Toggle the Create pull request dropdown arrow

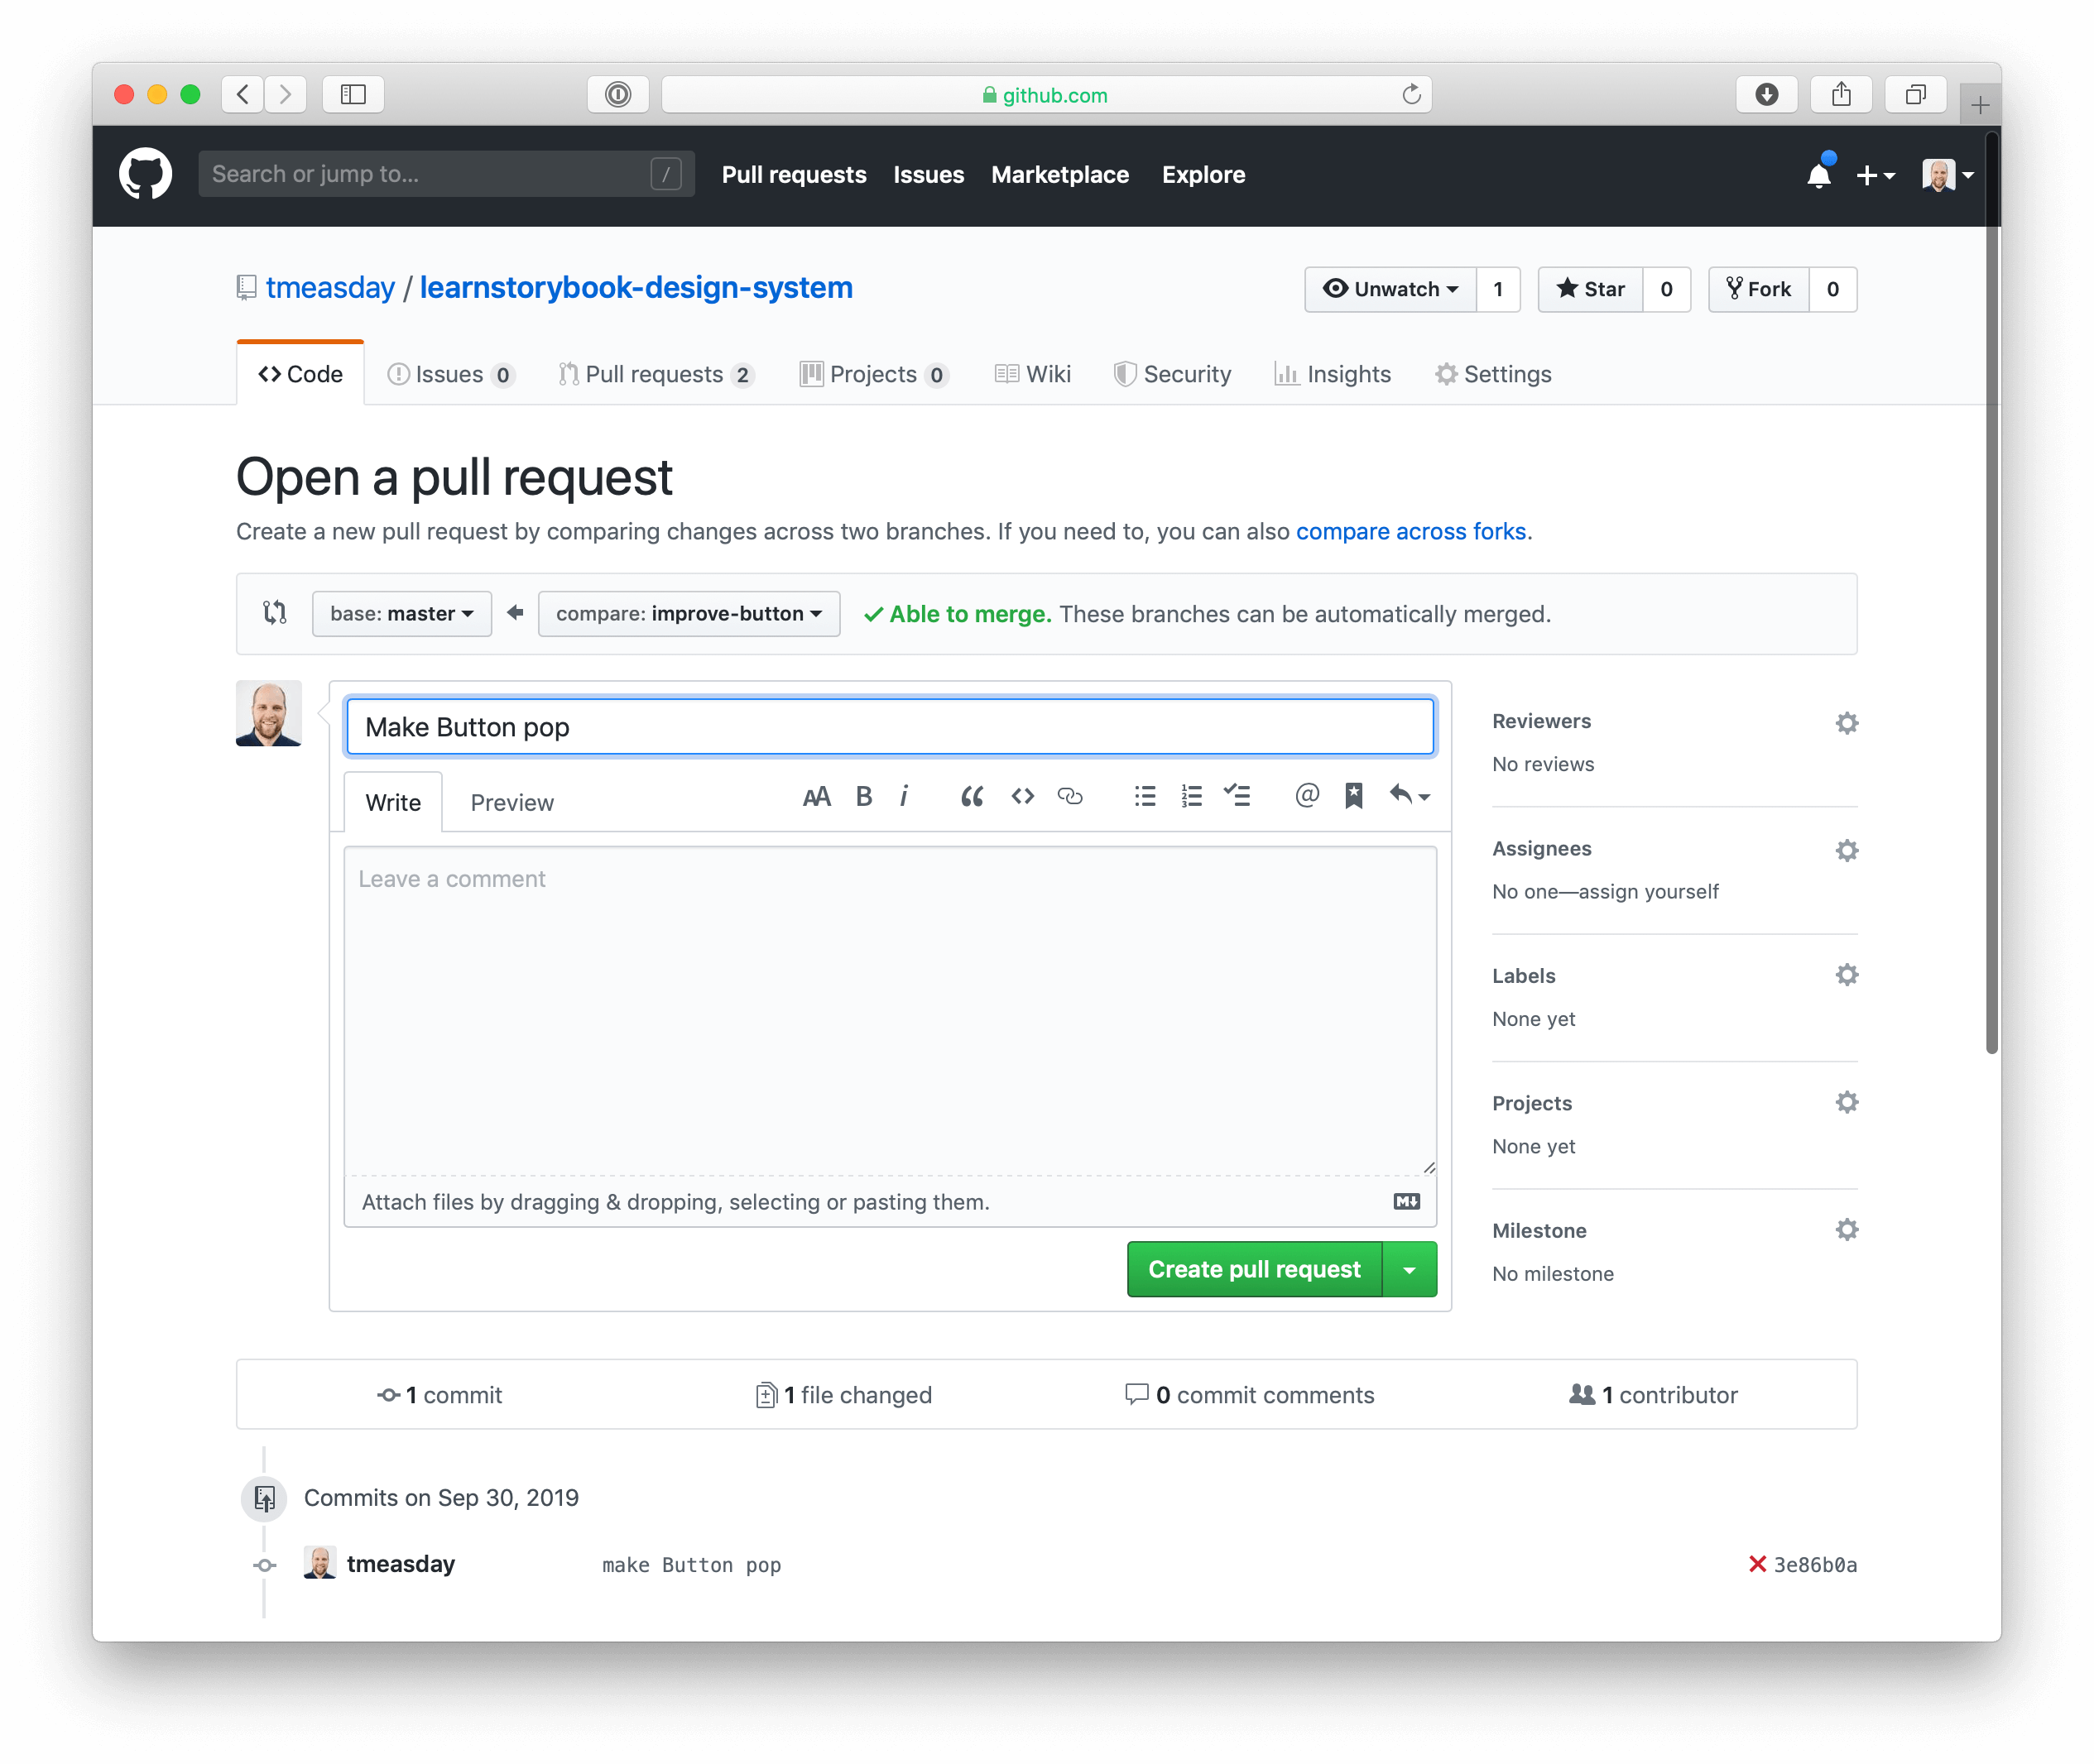[1413, 1267]
